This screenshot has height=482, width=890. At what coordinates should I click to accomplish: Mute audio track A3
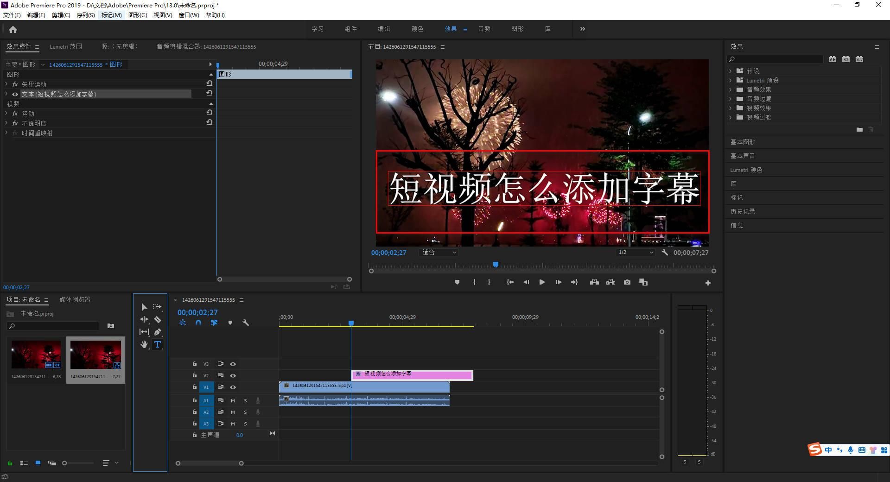(x=233, y=424)
